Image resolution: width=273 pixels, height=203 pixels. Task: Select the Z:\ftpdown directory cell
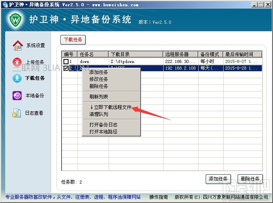(123, 61)
